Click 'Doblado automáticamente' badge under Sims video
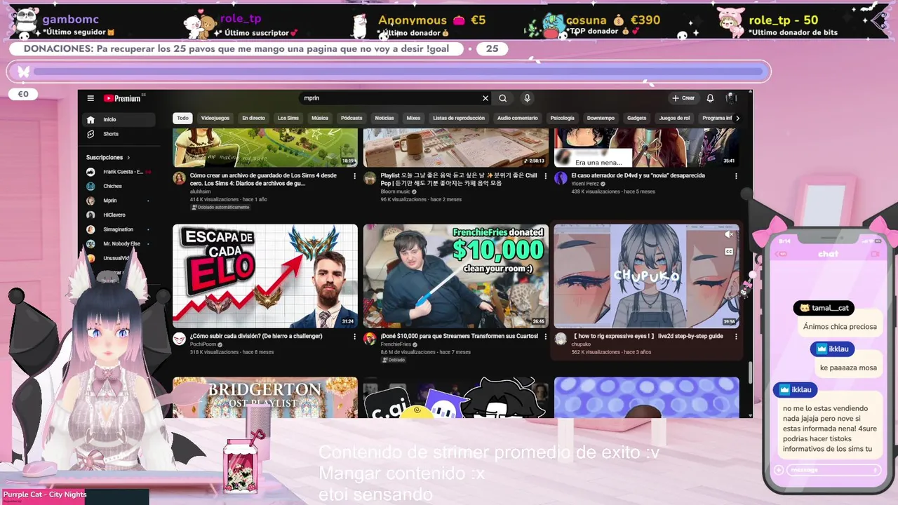This screenshot has height=505, width=898. 220,208
